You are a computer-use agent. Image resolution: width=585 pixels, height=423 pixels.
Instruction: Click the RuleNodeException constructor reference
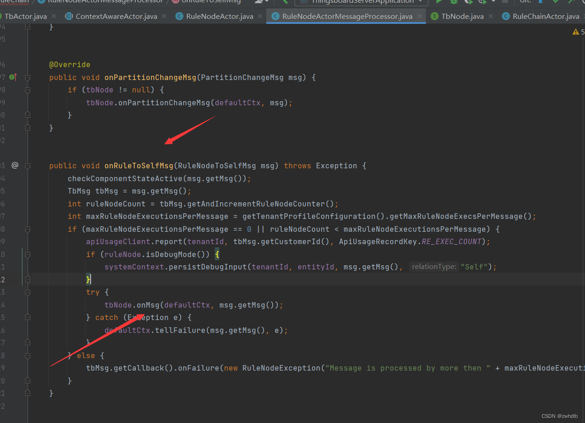tap(281, 368)
